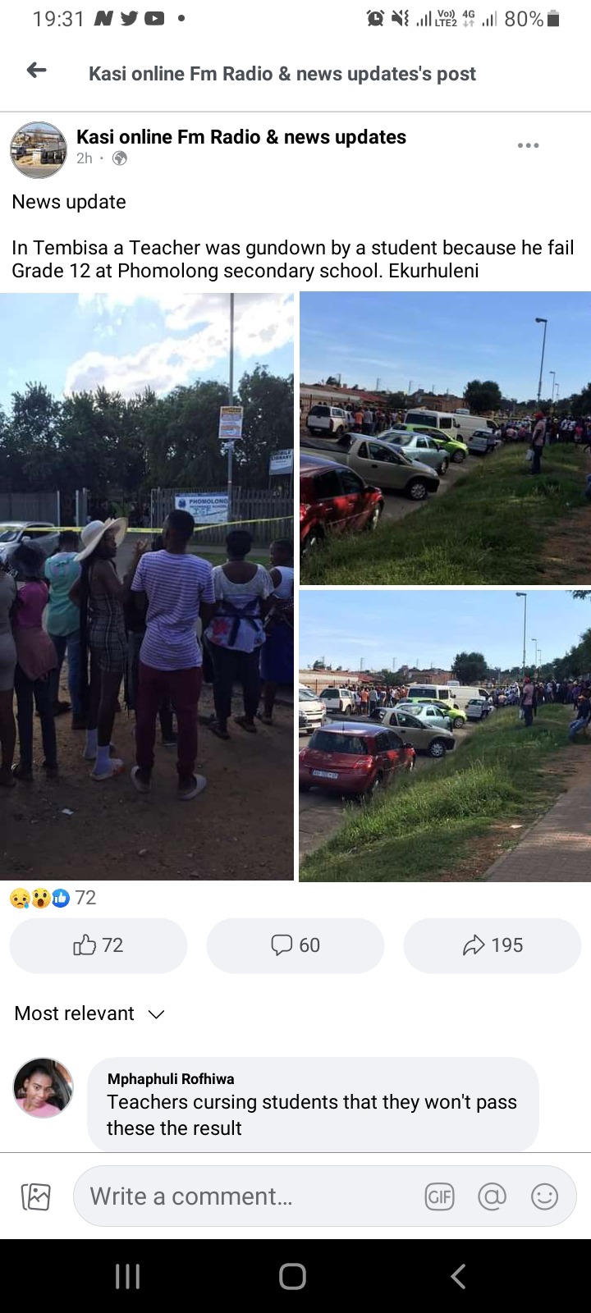Viewport: 591px width, 1313px height.
Task: Insert a mention with the @ icon
Action: [x=492, y=1196]
